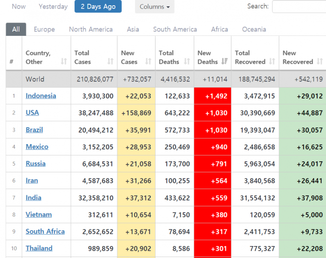Sort by New Cases using sort icon
326x258 pixels.
pyautogui.click(x=148, y=62)
